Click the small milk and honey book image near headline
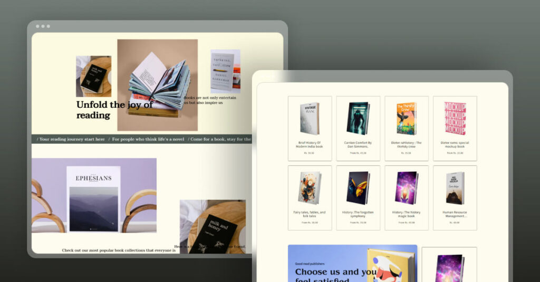Viewport: 540px width, 282px height. pyautogui.click(x=93, y=77)
